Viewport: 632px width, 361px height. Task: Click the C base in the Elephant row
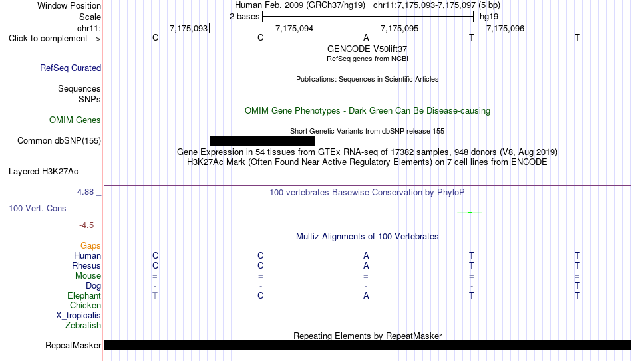click(x=260, y=296)
